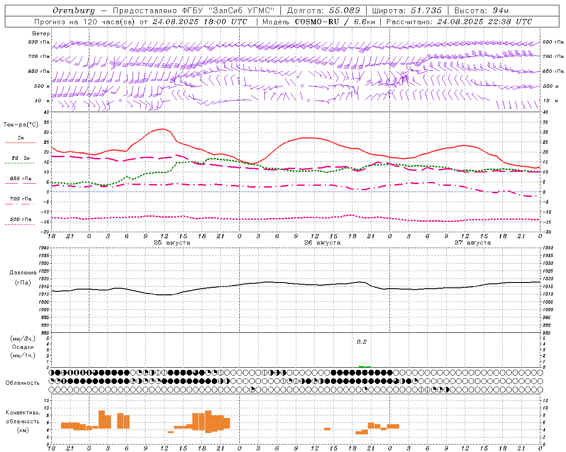Click the solid red line sample under '2м'
Image resolution: width=566 pixels, height=452 pixels.
[x=20, y=143]
